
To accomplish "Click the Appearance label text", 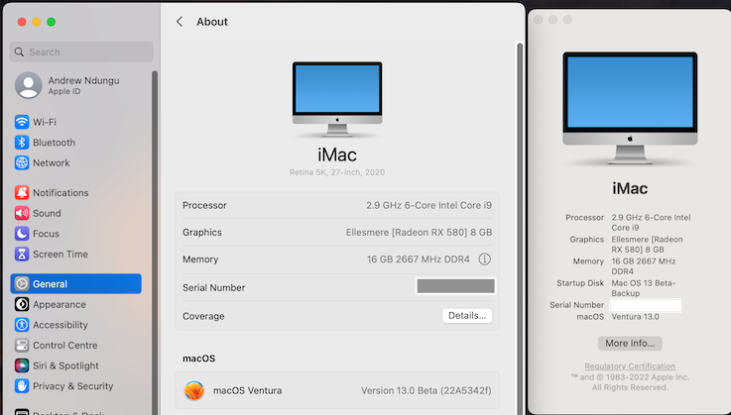I will coord(60,304).
